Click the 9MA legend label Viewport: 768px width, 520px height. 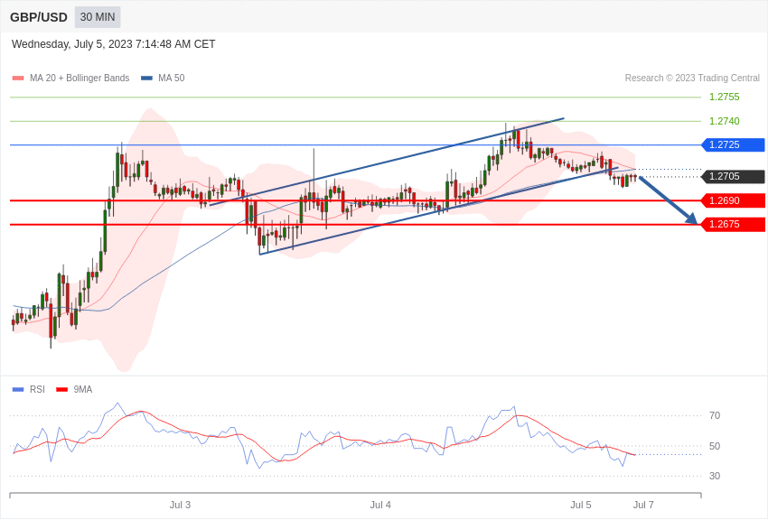click(x=83, y=389)
